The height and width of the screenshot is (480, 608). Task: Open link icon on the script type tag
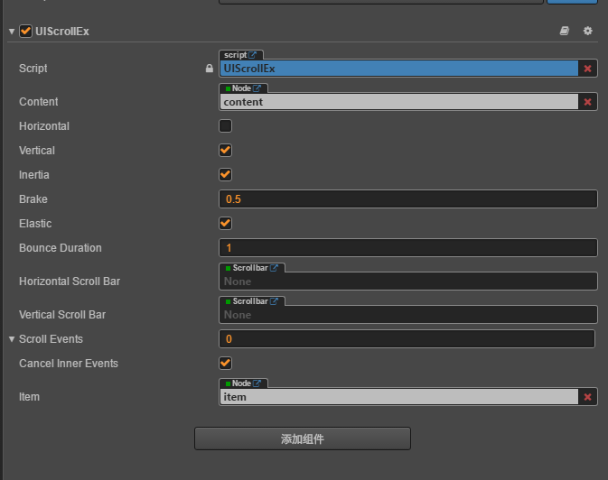[x=252, y=55]
